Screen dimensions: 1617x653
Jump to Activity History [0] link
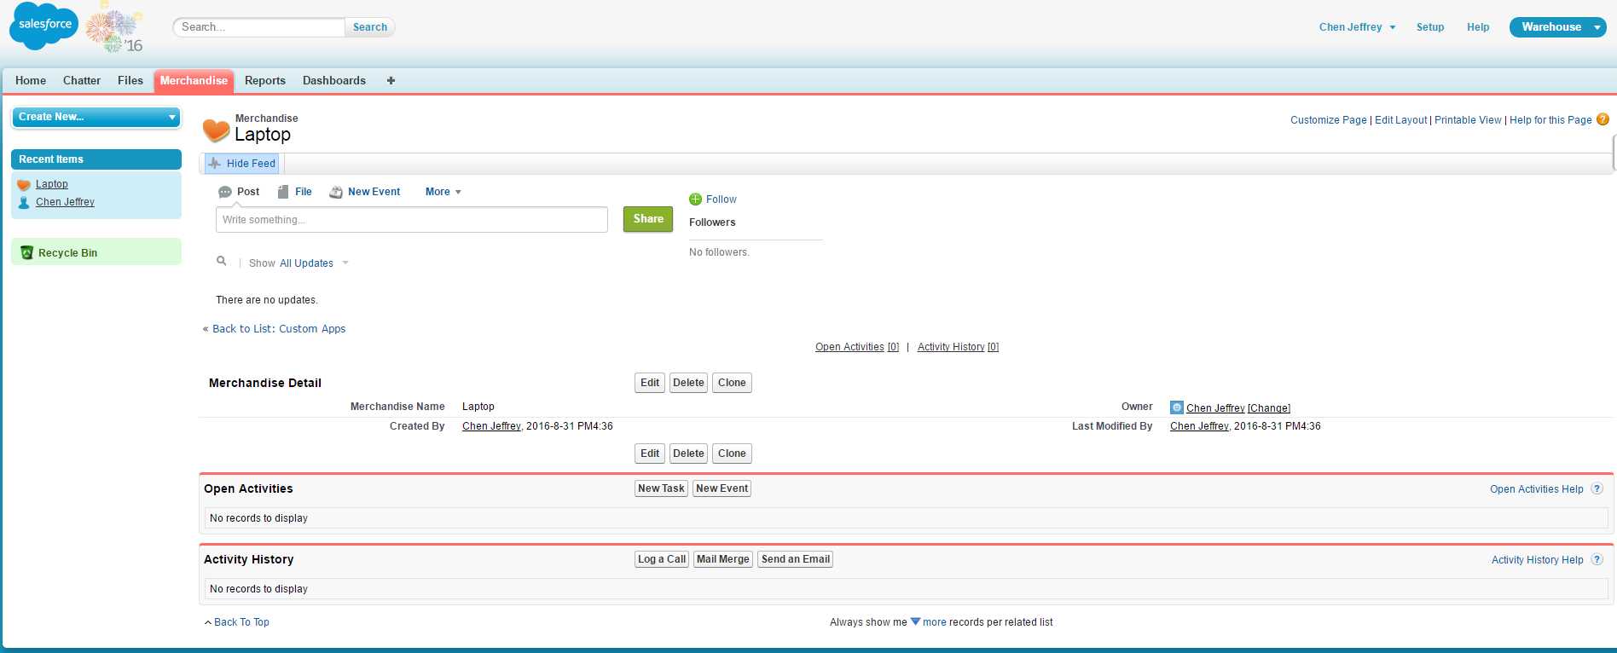click(958, 347)
